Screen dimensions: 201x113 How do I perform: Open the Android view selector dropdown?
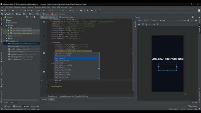coord(9,17)
